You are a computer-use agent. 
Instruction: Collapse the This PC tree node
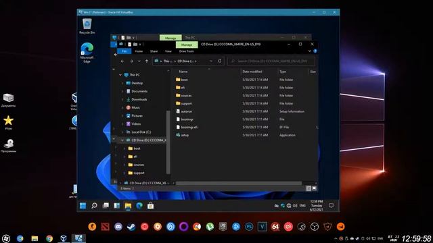tap(120, 75)
